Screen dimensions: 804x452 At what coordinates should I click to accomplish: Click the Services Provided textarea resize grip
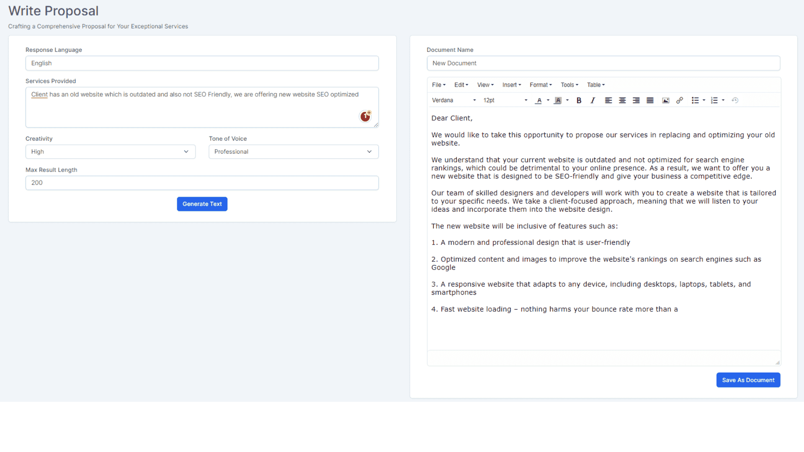click(376, 125)
